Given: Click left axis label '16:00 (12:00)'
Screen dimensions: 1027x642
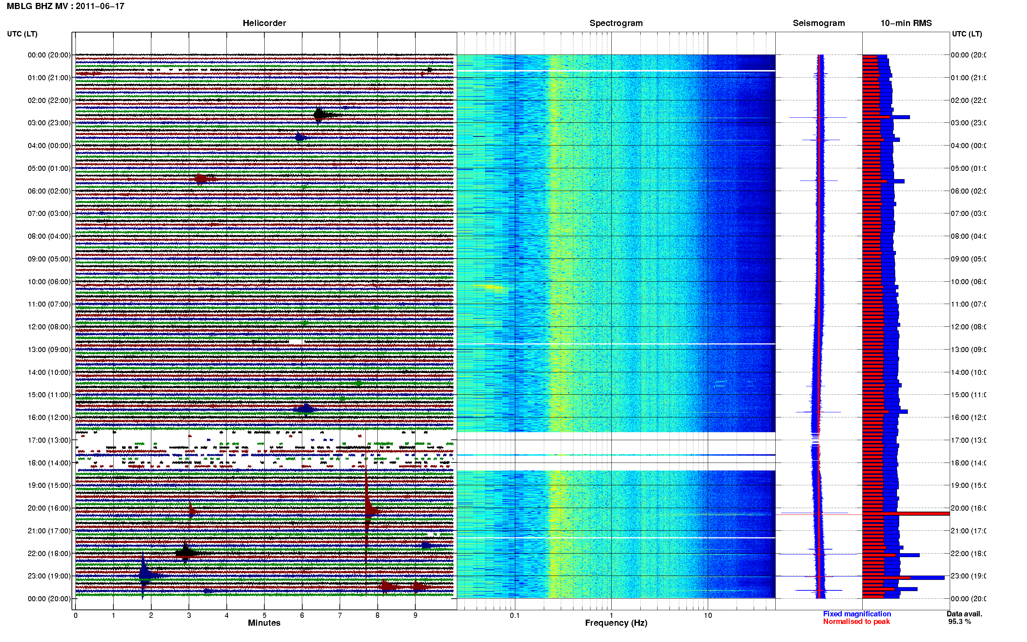Looking at the screenshot, I should [49, 417].
